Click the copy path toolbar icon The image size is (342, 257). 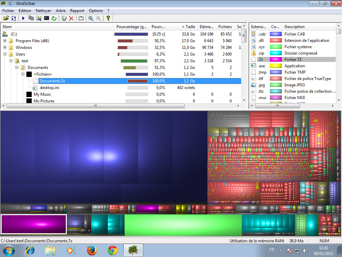pyautogui.click(x=31, y=18)
